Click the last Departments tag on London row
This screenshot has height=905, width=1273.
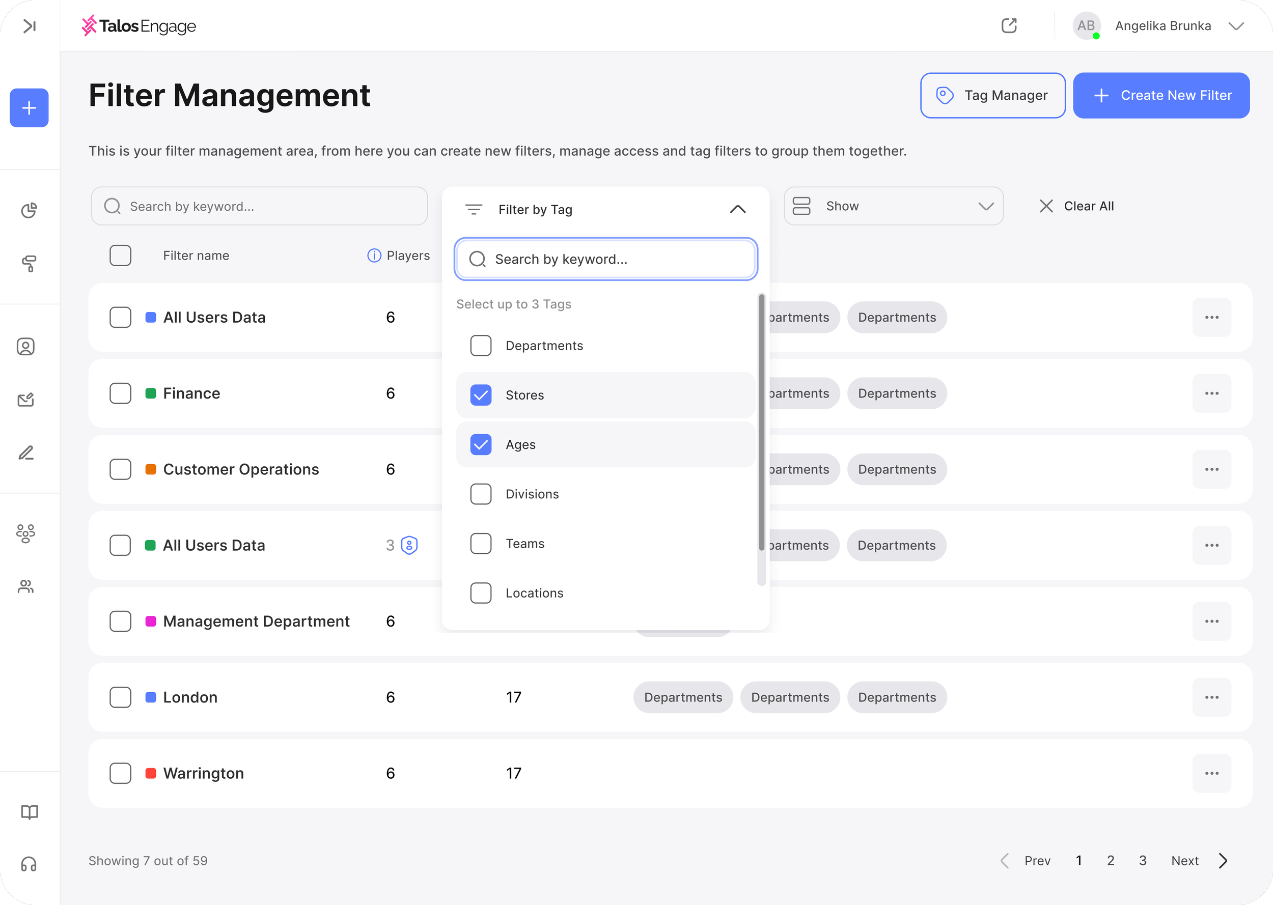coord(897,697)
